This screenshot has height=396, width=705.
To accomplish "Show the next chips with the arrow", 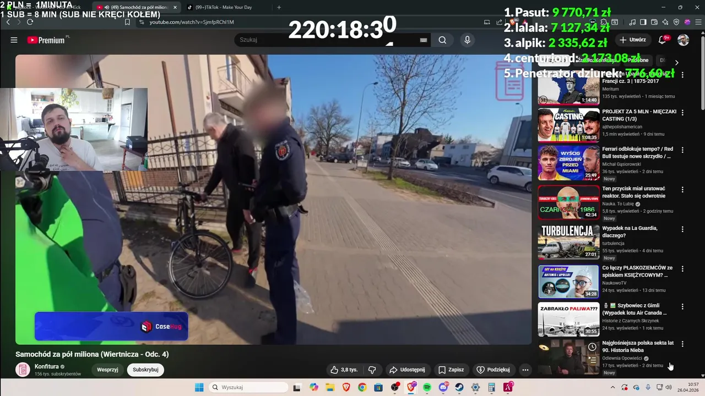I will tap(676, 62).
